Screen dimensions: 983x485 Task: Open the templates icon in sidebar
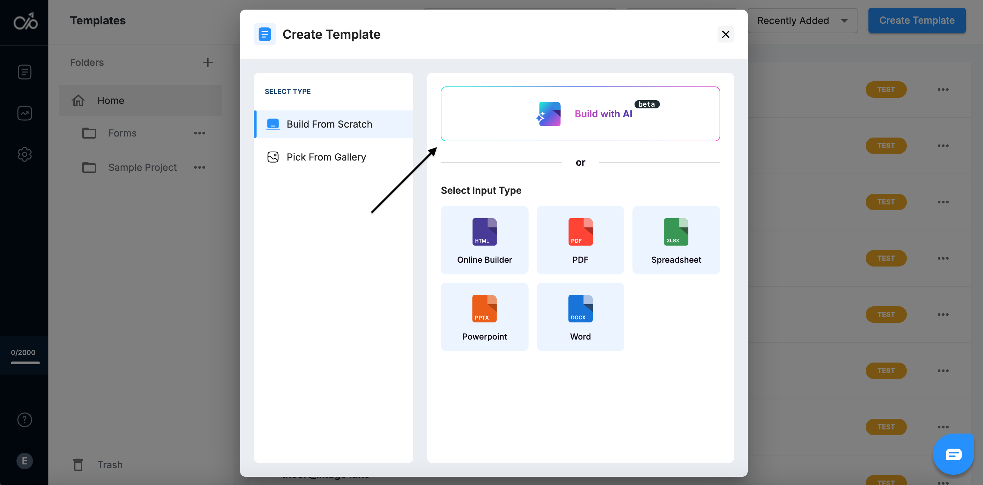point(24,72)
